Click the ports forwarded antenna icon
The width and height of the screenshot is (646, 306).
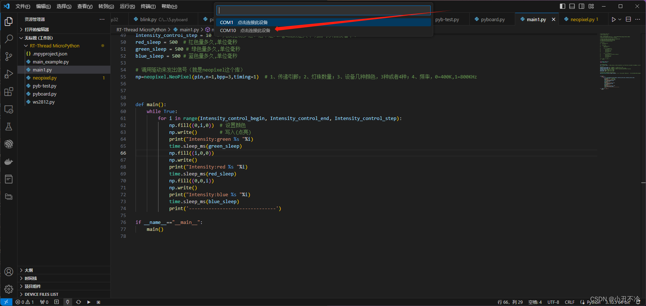[x=44, y=302]
